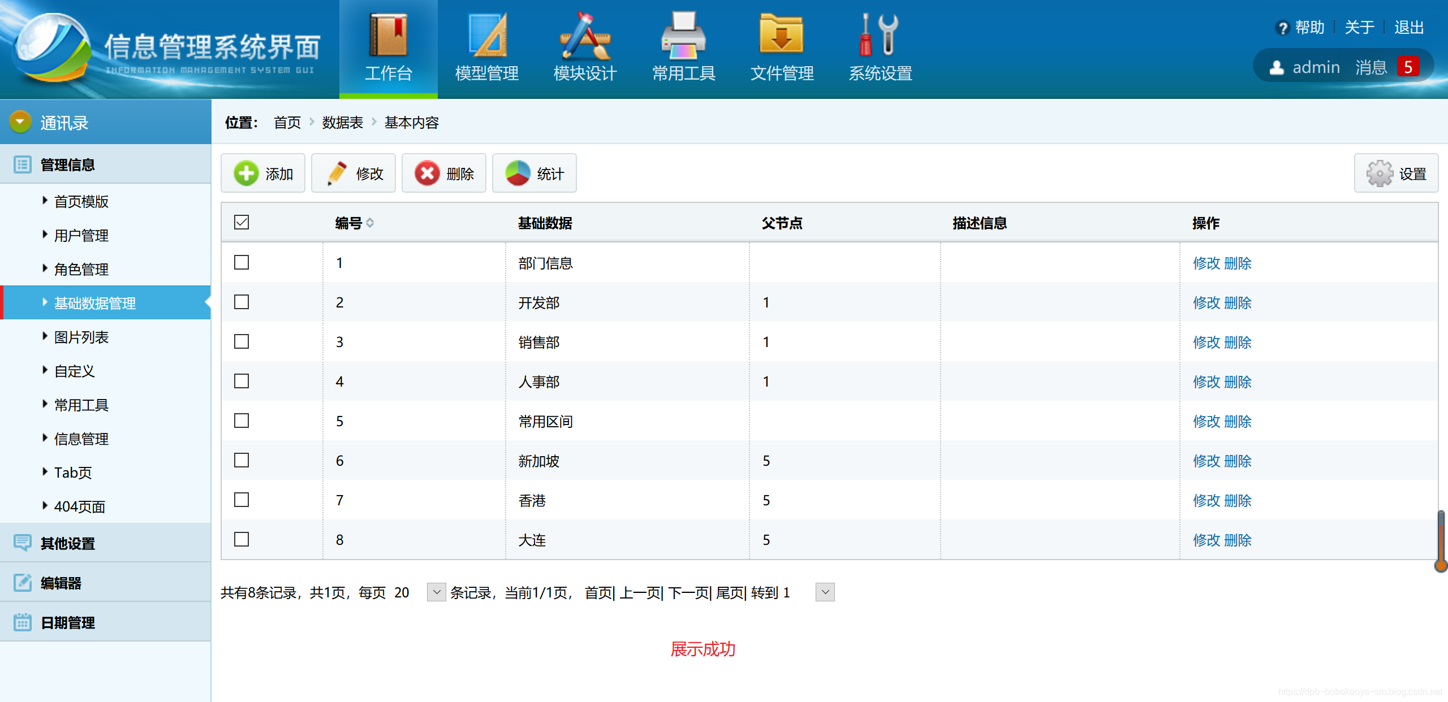The image size is (1448, 702).
Task: Collapse the 通讯录 sidebar section arrow
Action: point(20,122)
